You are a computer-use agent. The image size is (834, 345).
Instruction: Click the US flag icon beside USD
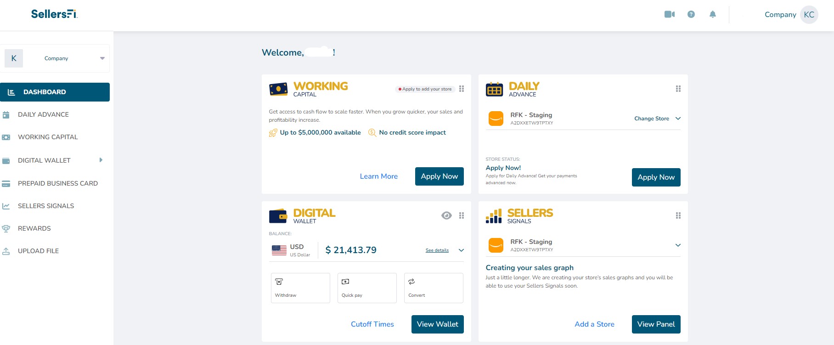click(279, 250)
